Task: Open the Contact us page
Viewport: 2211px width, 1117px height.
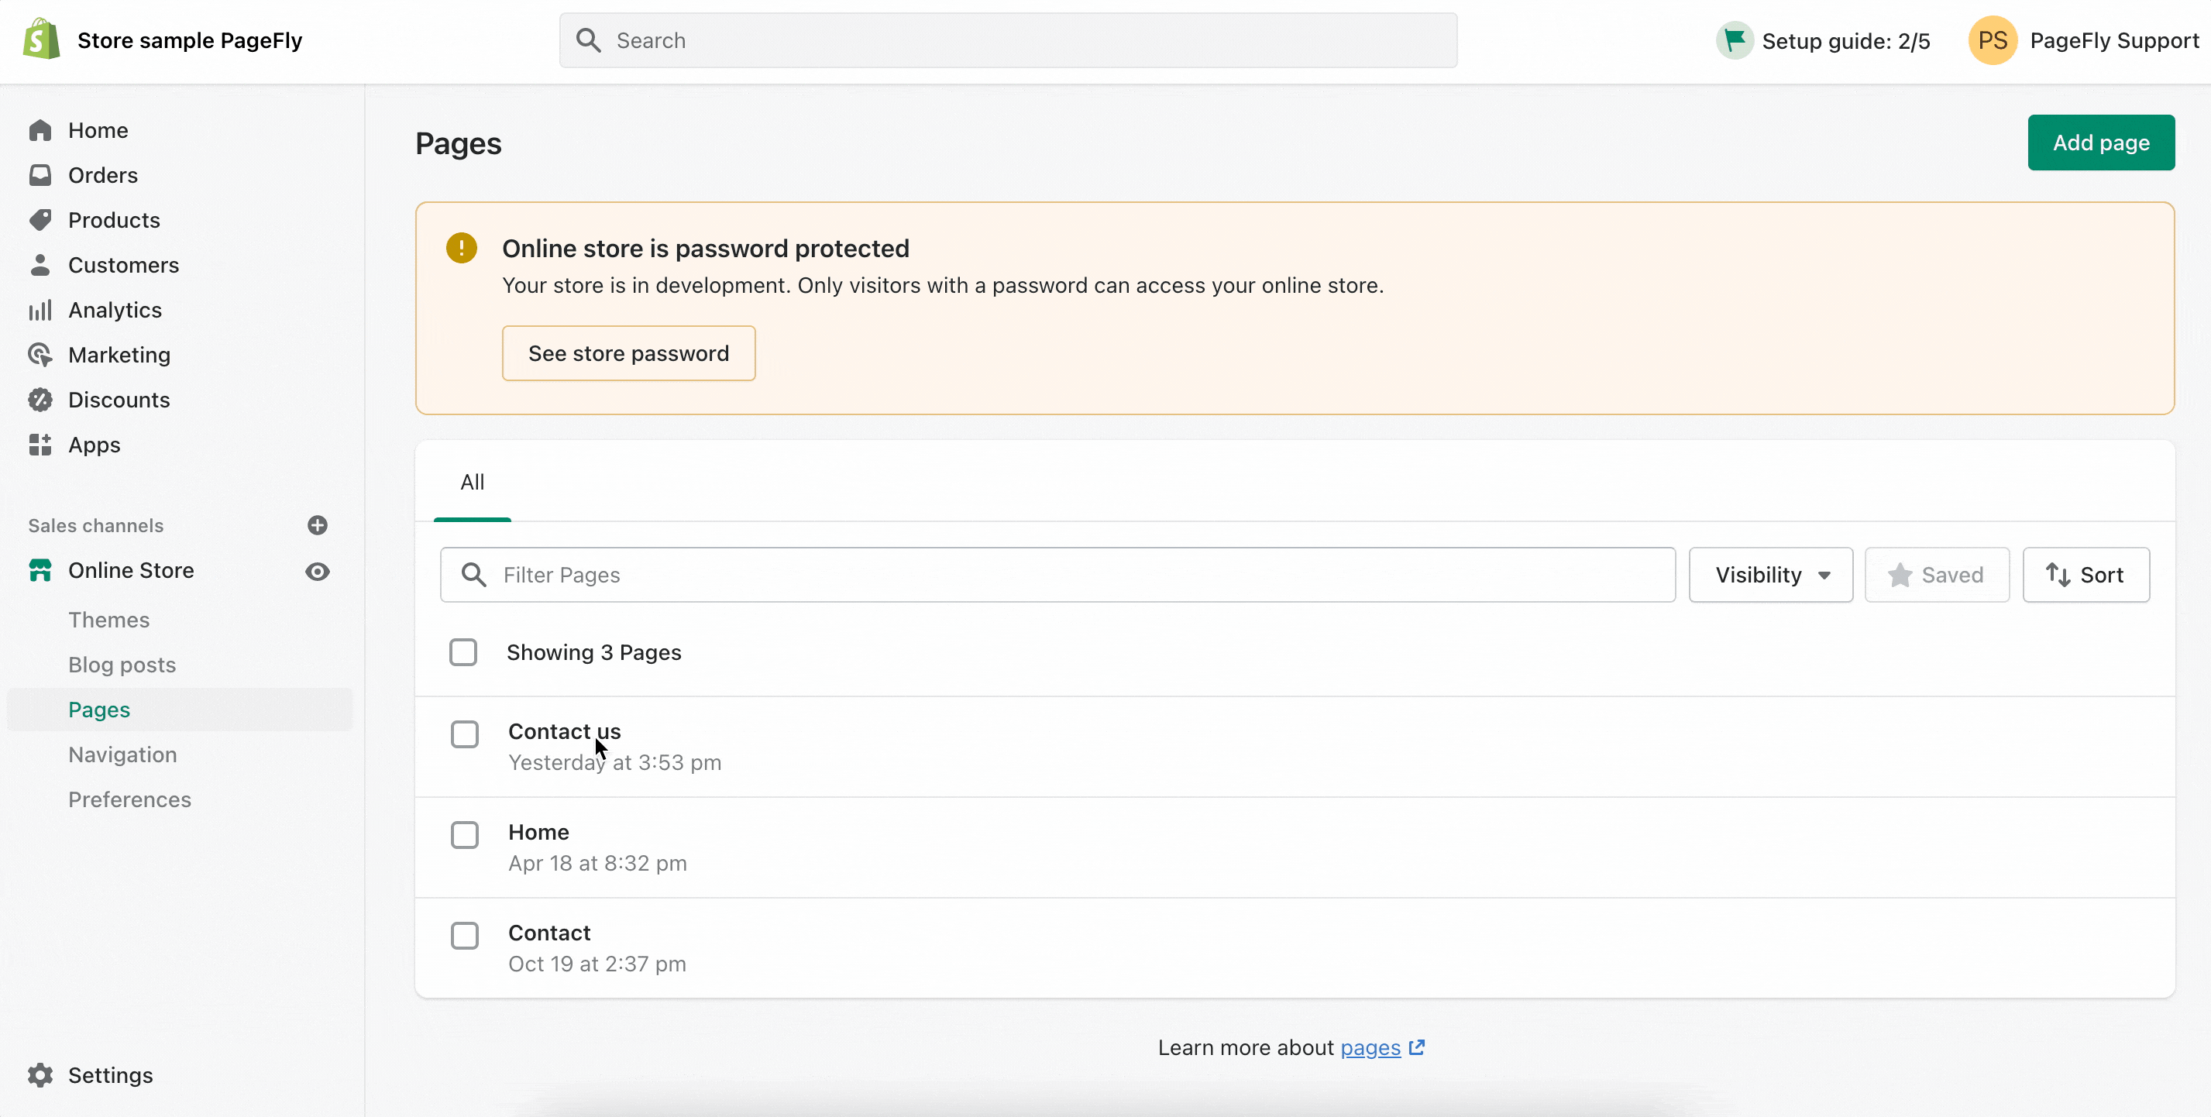Action: [x=565, y=731]
